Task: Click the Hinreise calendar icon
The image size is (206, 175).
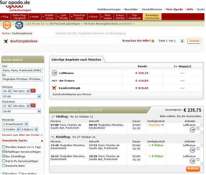Action: 33,91
